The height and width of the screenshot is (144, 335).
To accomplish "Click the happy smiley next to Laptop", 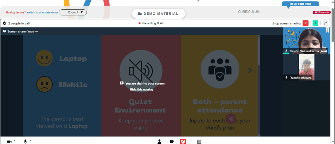I will pyautogui.click(x=44, y=58).
